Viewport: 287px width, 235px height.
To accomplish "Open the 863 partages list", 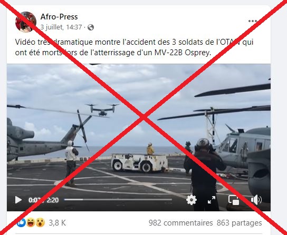I will tap(239, 223).
